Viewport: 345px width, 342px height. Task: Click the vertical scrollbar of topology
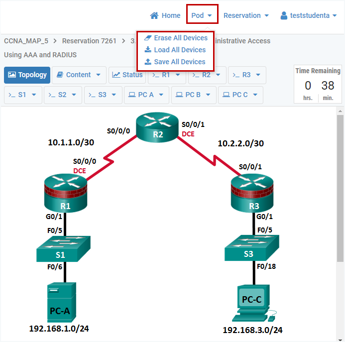click(x=340, y=189)
